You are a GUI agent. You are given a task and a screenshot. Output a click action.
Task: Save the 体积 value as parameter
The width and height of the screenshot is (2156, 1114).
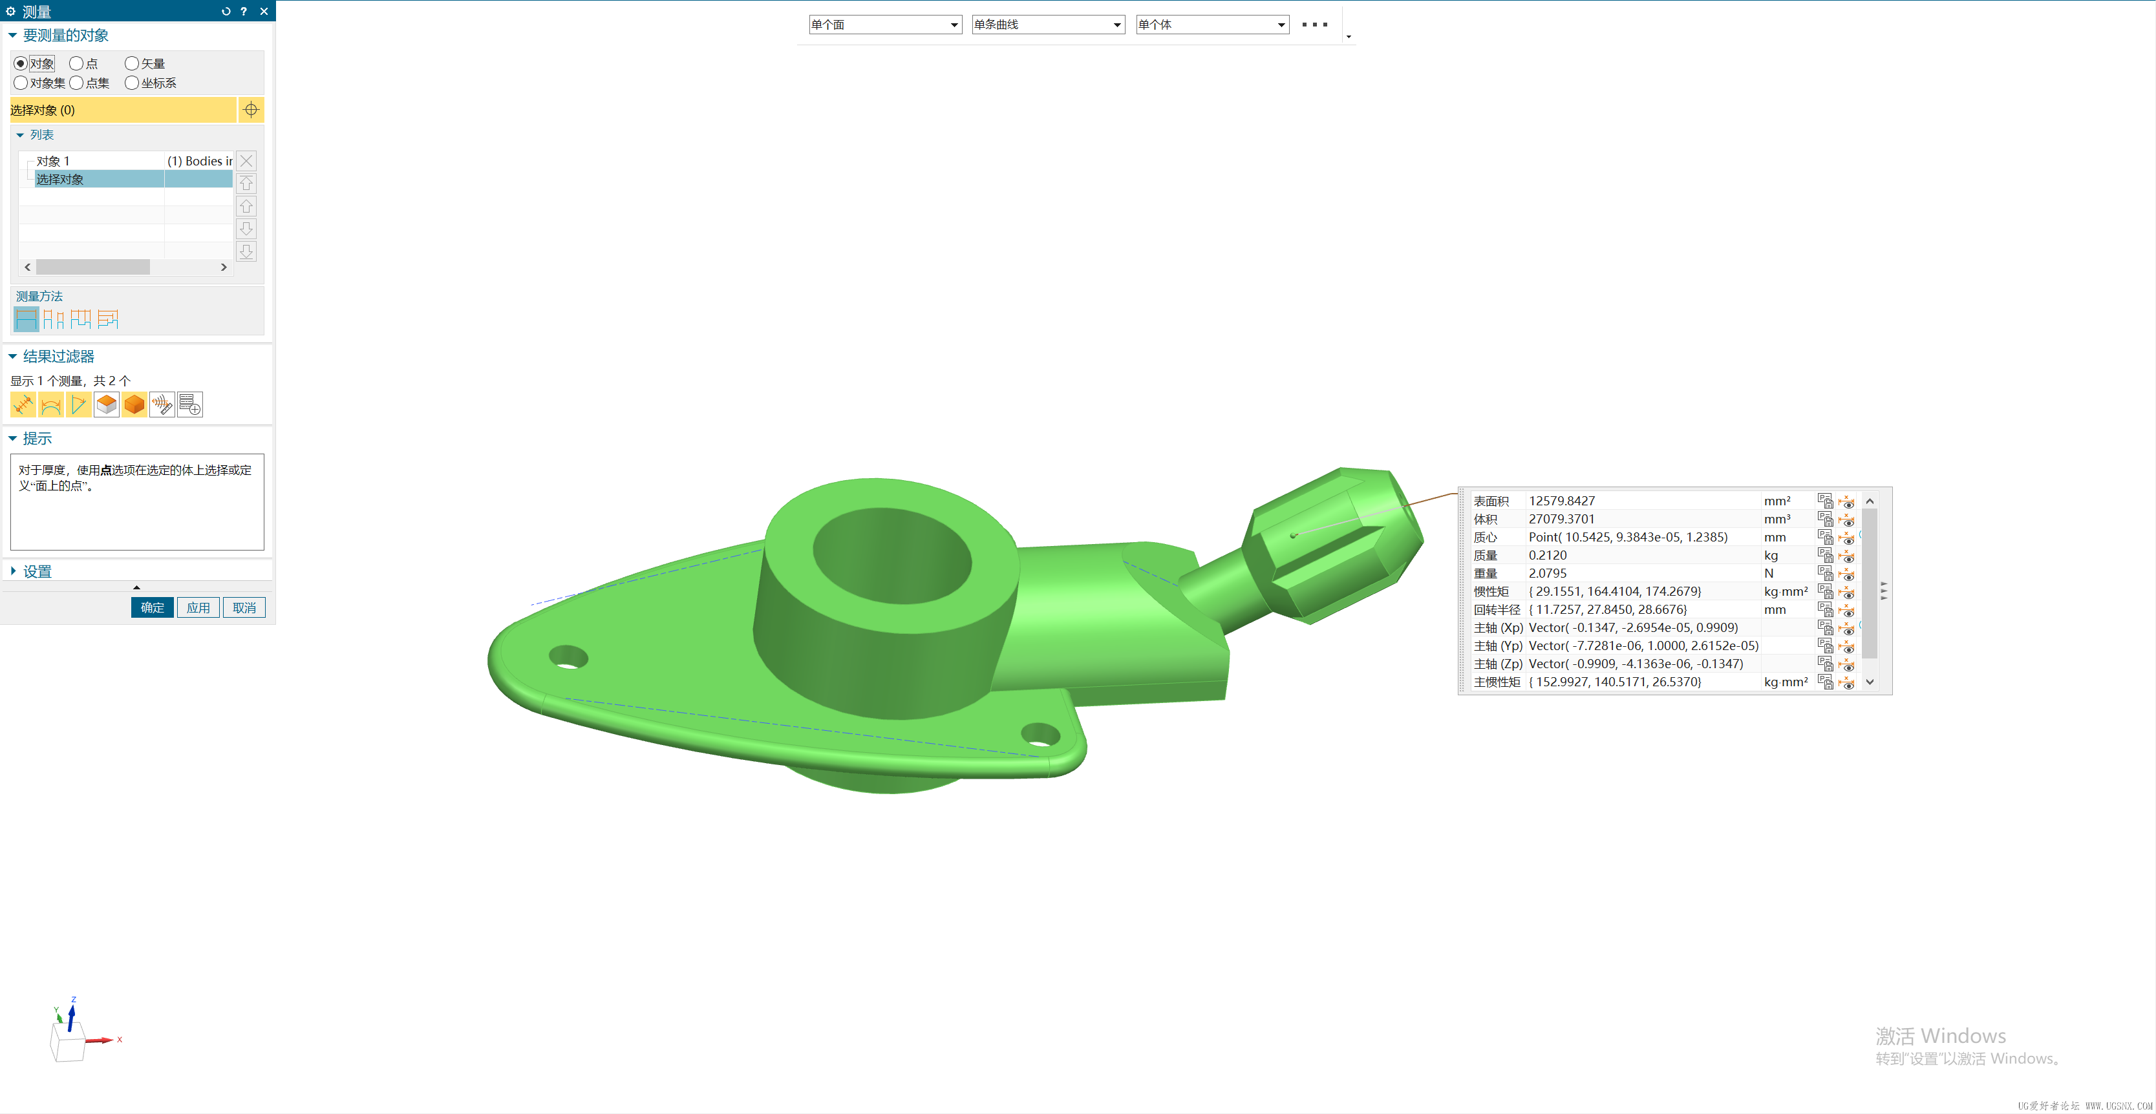coord(1826,518)
